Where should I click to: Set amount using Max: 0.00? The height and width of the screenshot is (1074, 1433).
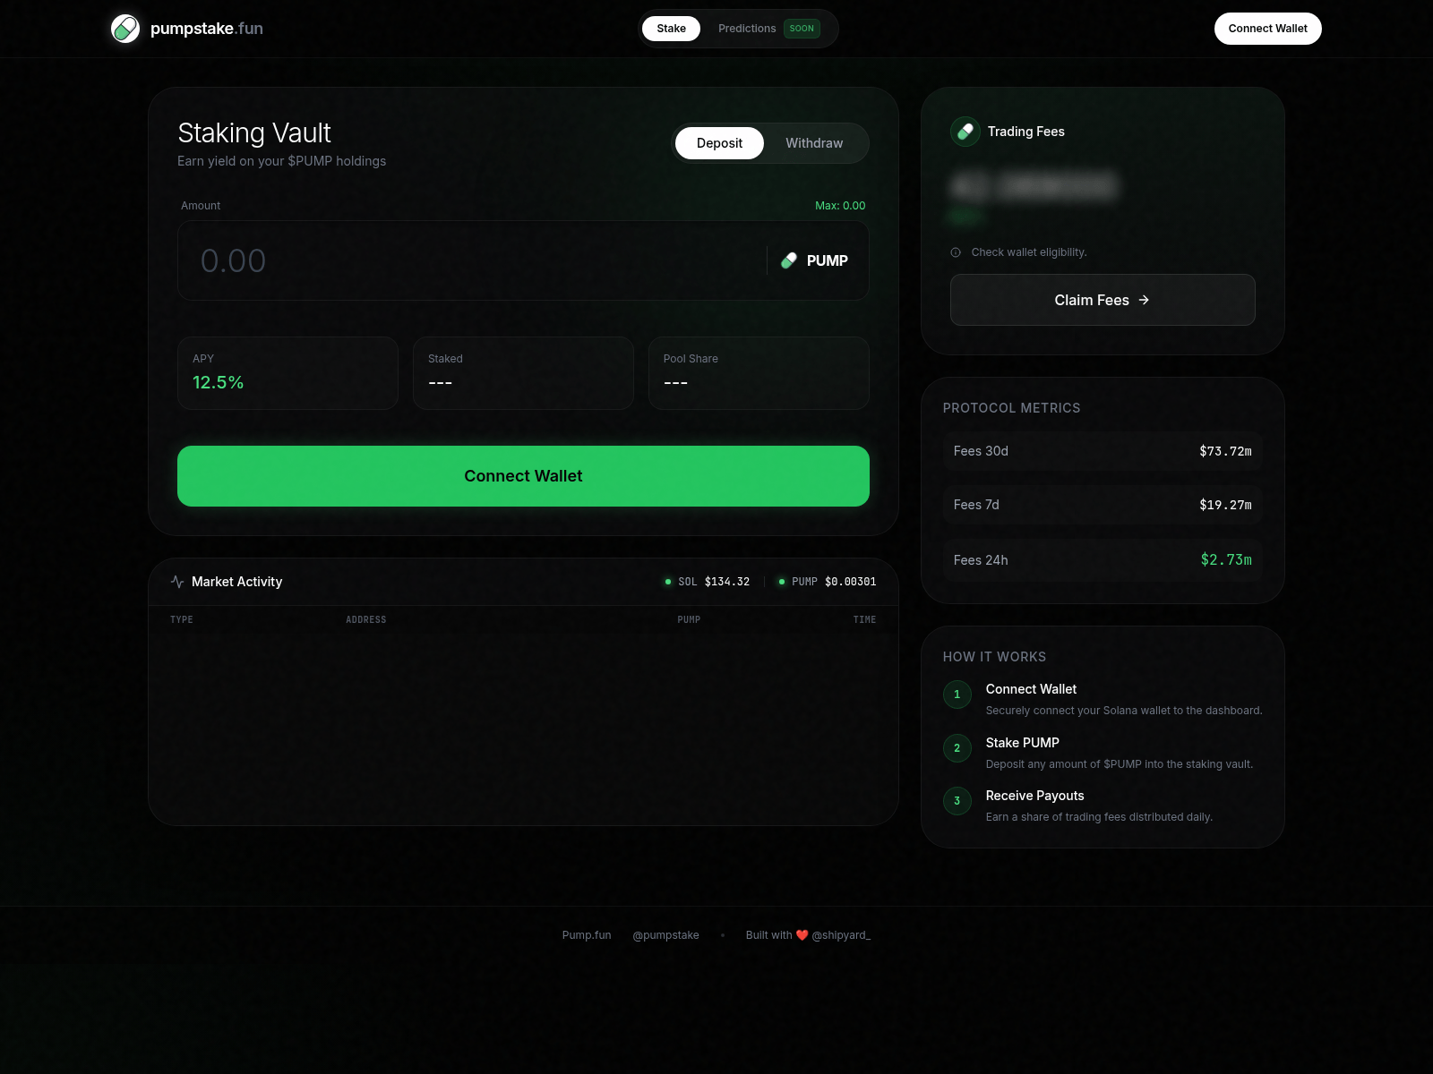coord(840,206)
